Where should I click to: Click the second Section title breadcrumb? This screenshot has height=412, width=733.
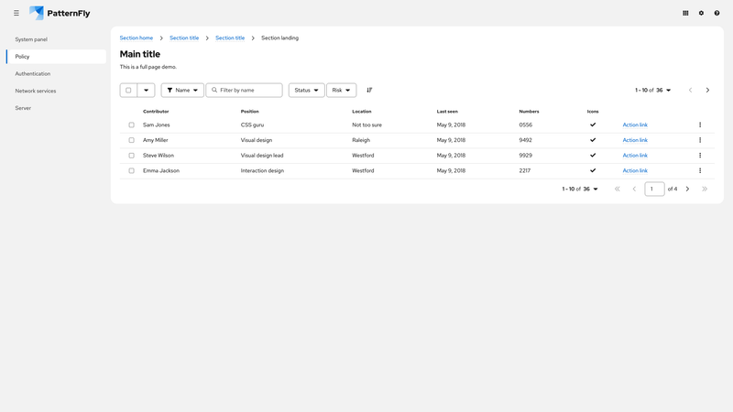[x=230, y=38]
